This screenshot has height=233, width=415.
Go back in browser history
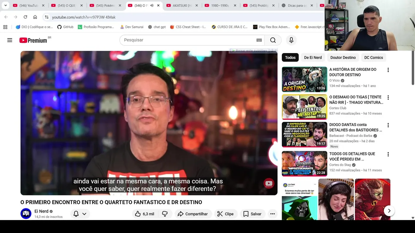coord(6,17)
